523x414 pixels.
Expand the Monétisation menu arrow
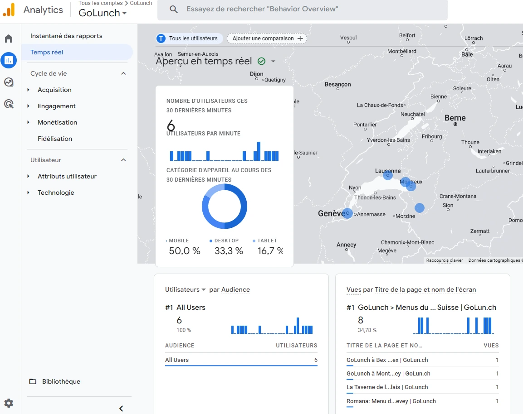point(29,123)
